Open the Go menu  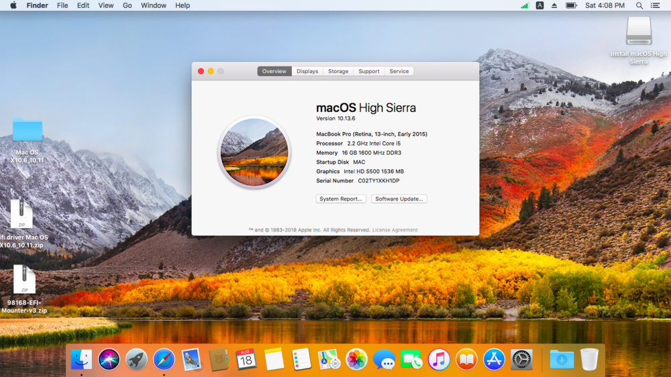coord(127,5)
